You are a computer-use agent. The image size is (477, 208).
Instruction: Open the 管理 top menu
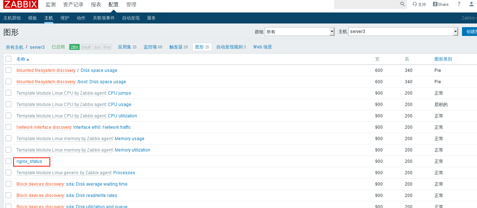[131, 4]
